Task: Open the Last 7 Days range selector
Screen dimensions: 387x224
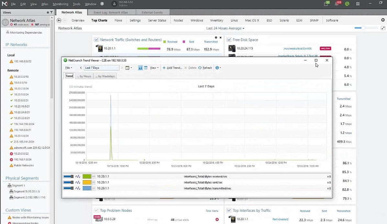Action: pyautogui.click(x=101, y=68)
